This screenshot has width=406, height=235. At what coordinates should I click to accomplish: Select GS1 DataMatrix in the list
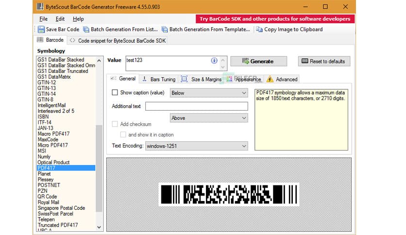click(54, 77)
